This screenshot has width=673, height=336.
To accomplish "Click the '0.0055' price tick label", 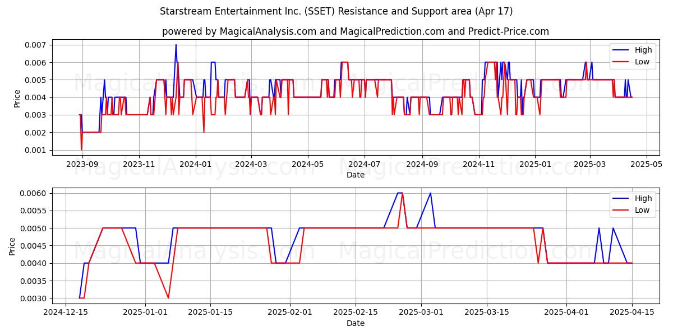I will click(x=34, y=211).
